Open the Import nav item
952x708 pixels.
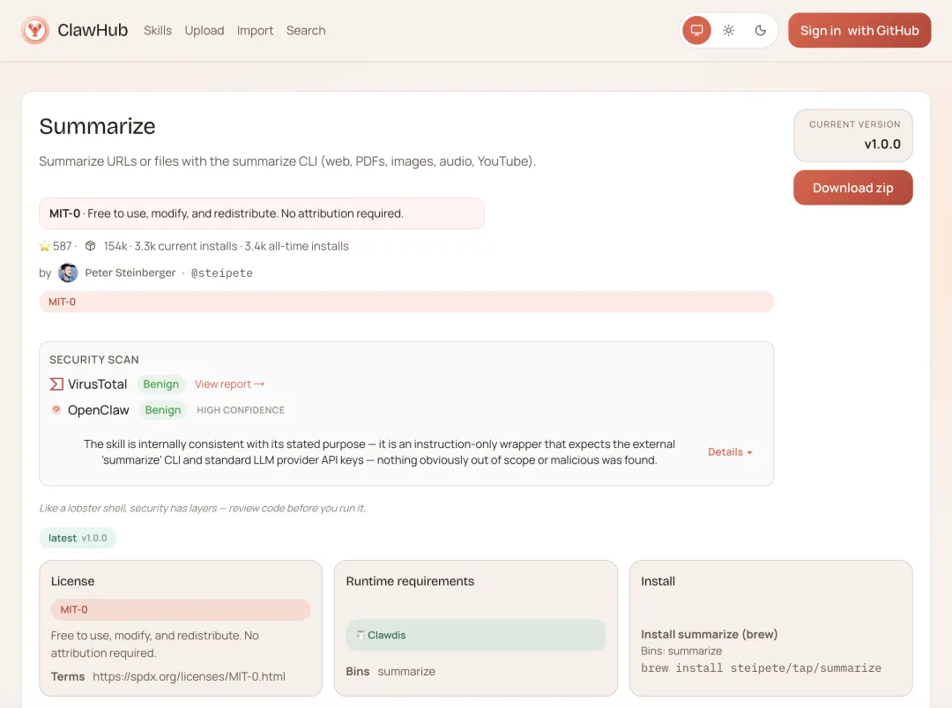point(255,30)
